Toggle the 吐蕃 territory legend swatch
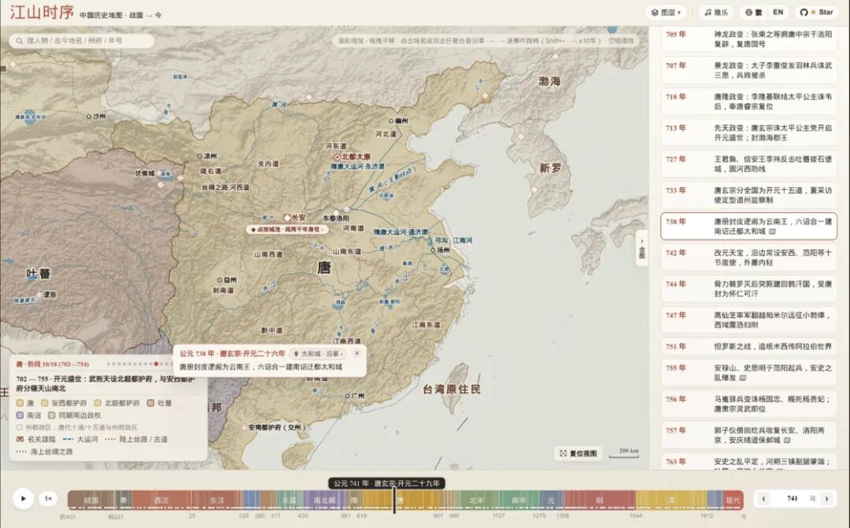The height and width of the screenshot is (528, 850). click(150, 403)
